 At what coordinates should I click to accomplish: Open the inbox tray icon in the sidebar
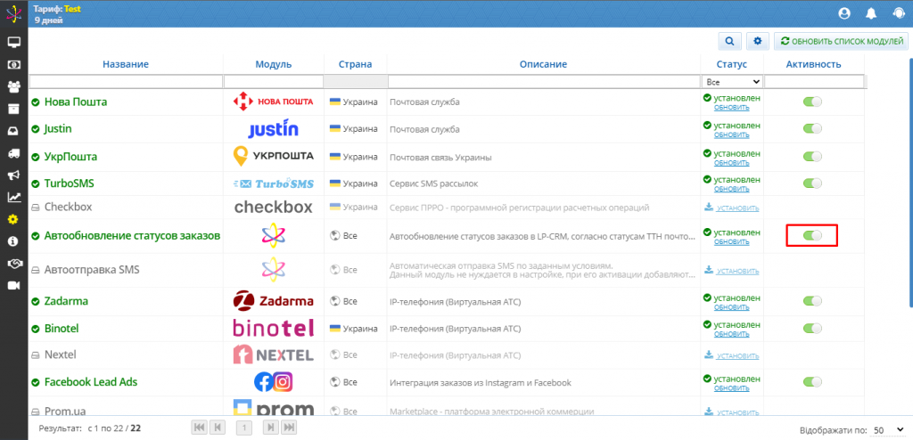coord(14,131)
